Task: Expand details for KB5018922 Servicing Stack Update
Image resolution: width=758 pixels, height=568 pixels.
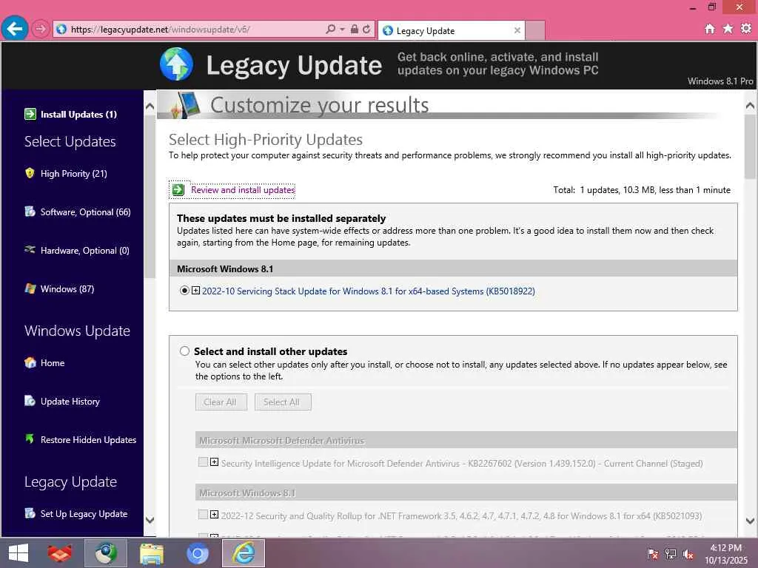Action: tap(195, 291)
